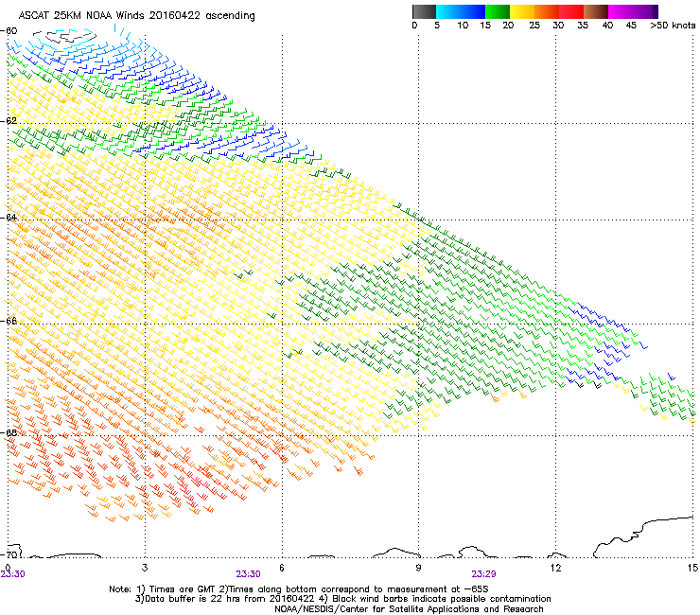The width and height of the screenshot is (700, 615).
Task: Click the legend label '25'
Action: tap(534, 25)
